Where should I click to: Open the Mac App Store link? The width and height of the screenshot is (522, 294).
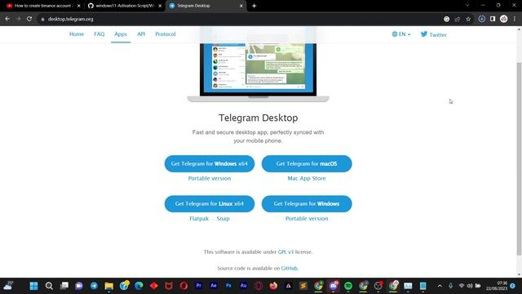(307, 178)
